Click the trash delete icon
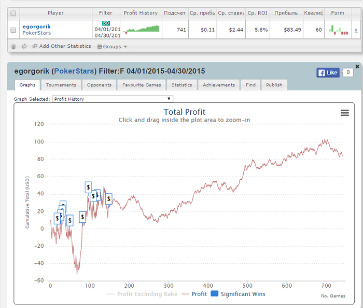 (x=13, y=47)
